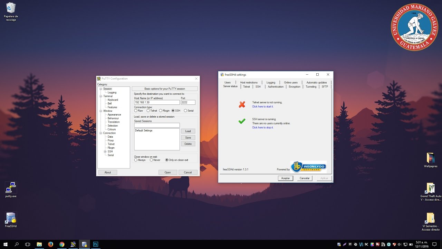The width and height of the screenshot is (442, 249).
Task: Click Open to start PuTTY connection
Action: (x=167, y=172)
